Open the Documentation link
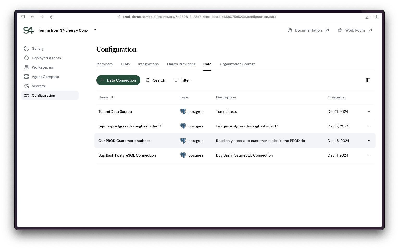This screenshot has width=399, height=249. (308, 30)
